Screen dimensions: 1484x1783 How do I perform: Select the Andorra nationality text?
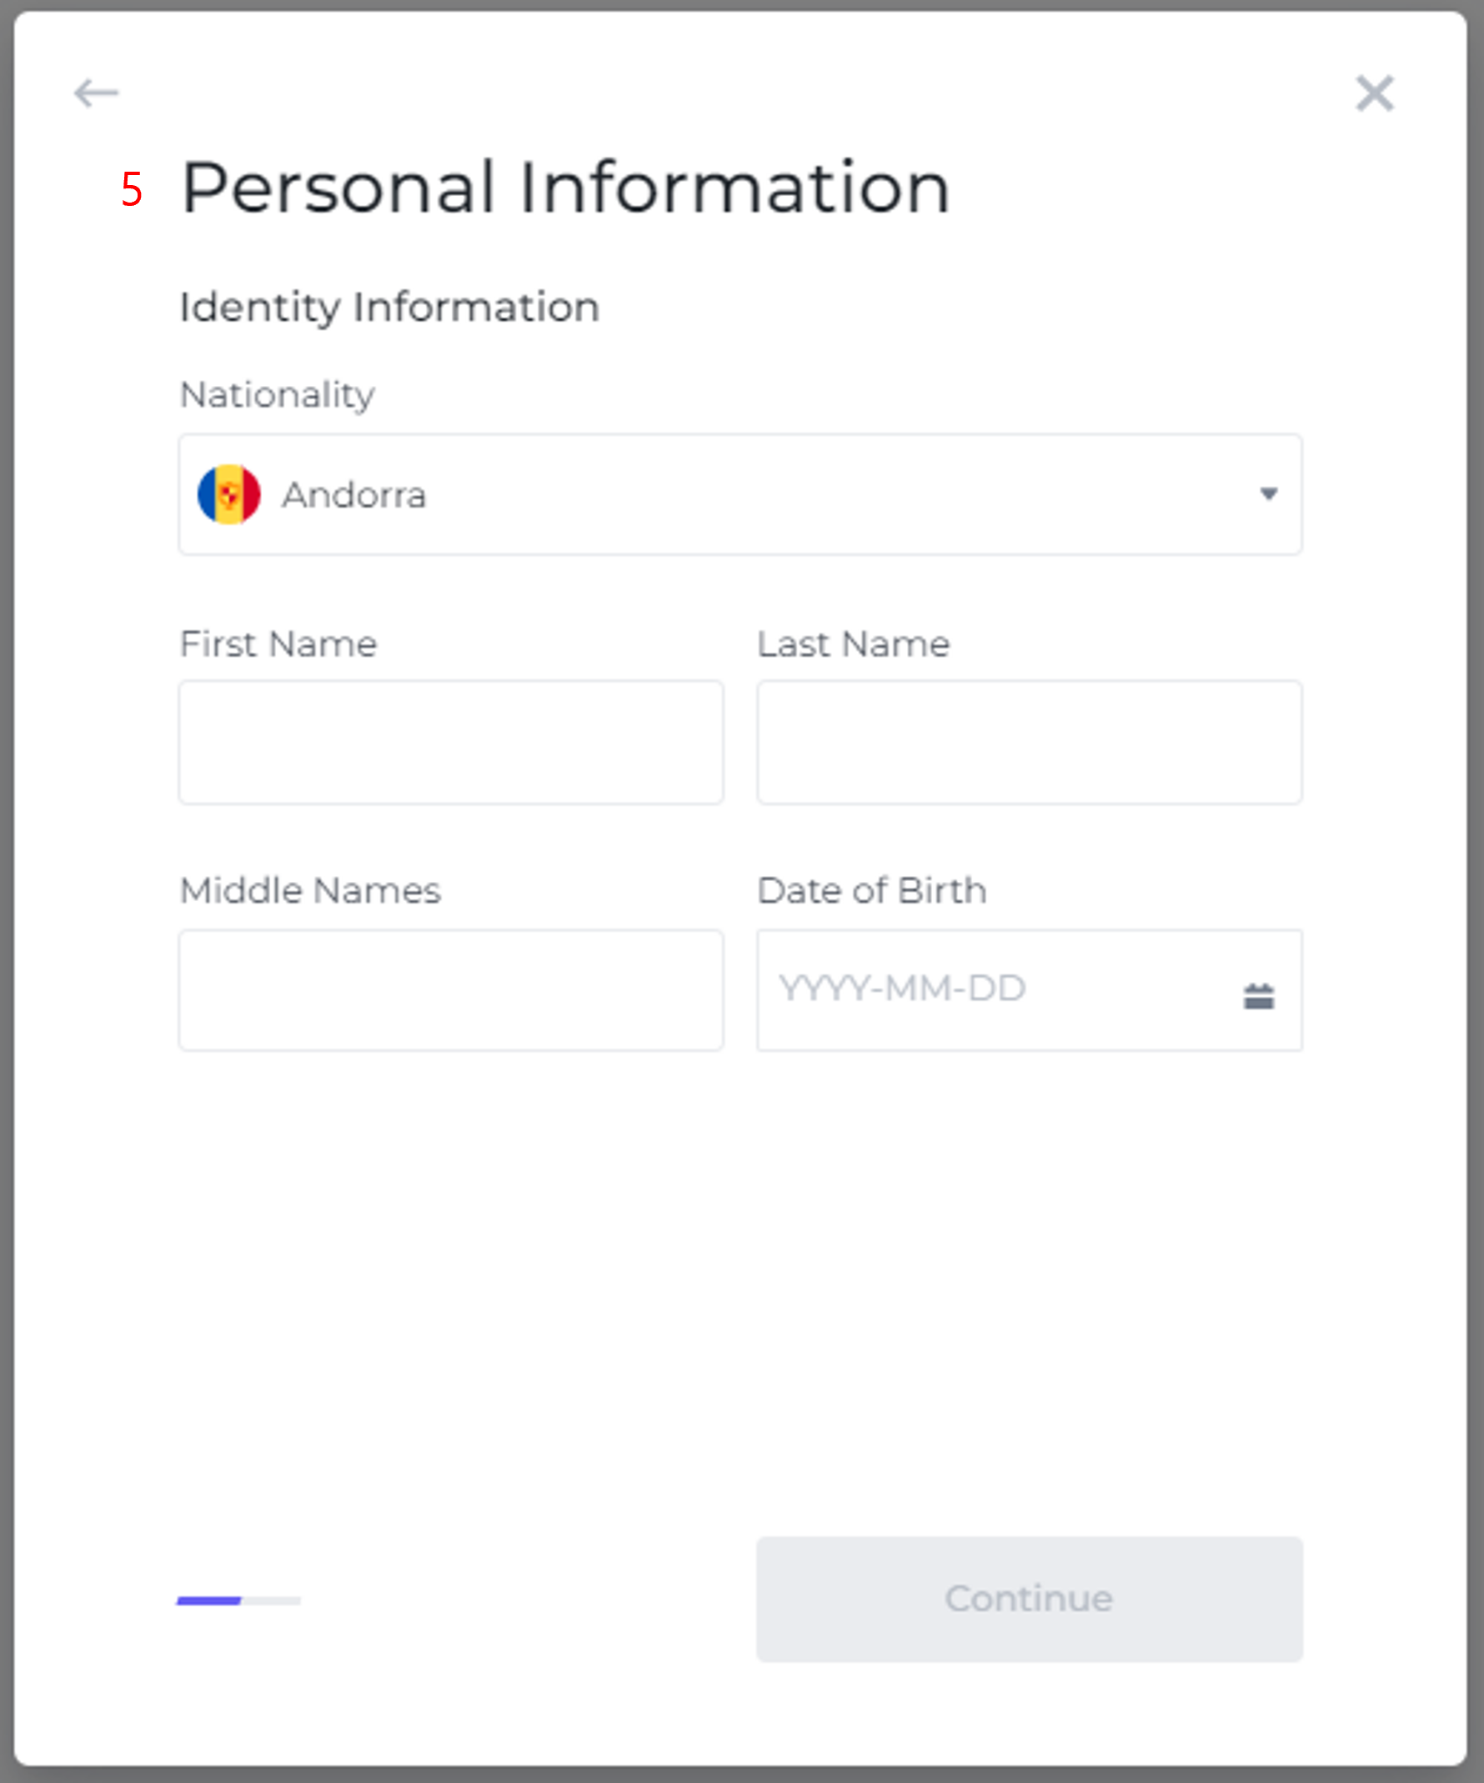tap(354, 495)
